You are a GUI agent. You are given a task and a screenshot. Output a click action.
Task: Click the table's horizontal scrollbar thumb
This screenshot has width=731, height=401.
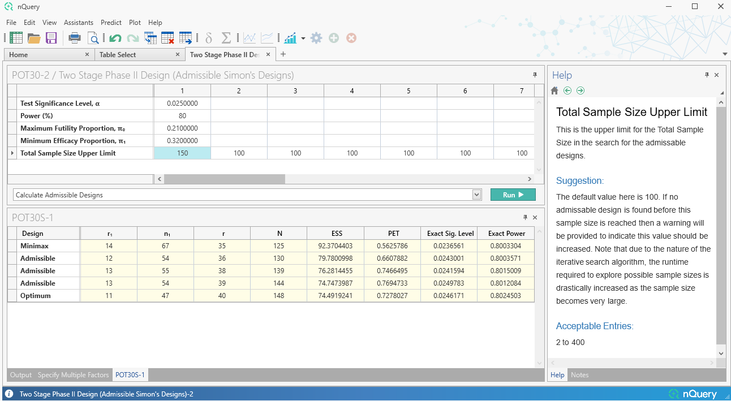pyautogui.click(x=225, y=179)
